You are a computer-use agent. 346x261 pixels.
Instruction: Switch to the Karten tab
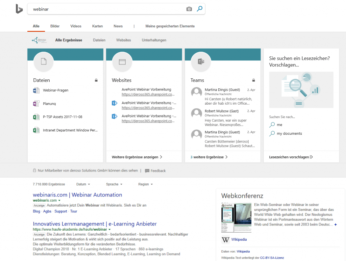(x=98, y=26)
